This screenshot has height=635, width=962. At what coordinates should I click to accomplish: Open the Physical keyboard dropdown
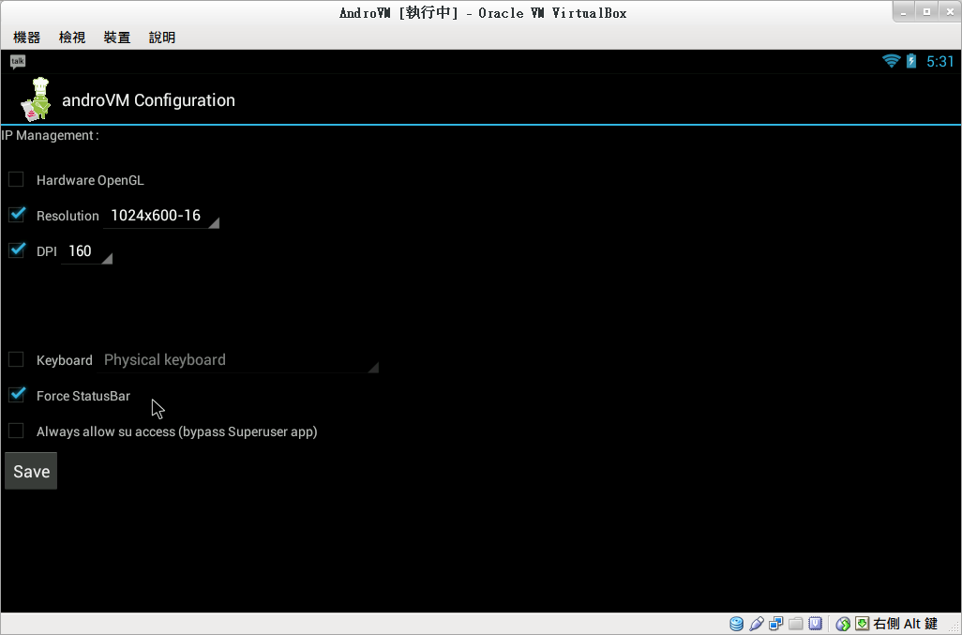pyautogui.click(x=237, y=361)
